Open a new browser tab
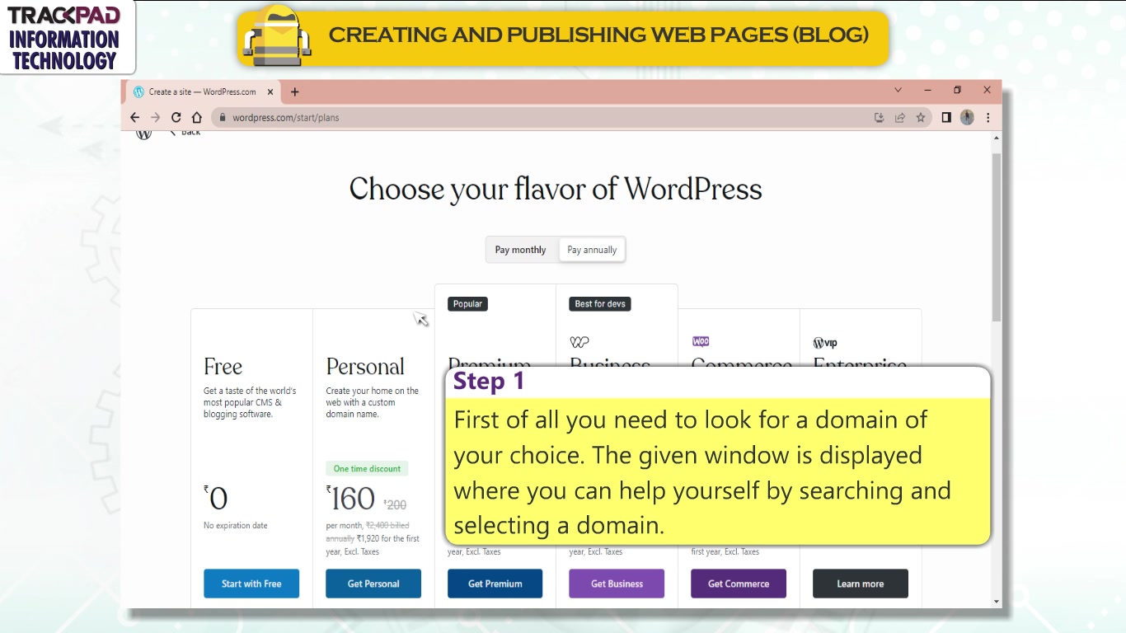The width and height of the screenshot is (1126, 633). click(x=294, y=92)
